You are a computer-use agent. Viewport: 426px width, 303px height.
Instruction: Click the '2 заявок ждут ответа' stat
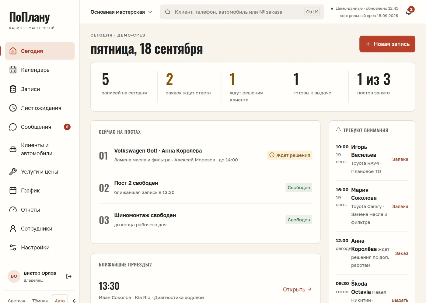pyautogui.click(x=188, y=84)
